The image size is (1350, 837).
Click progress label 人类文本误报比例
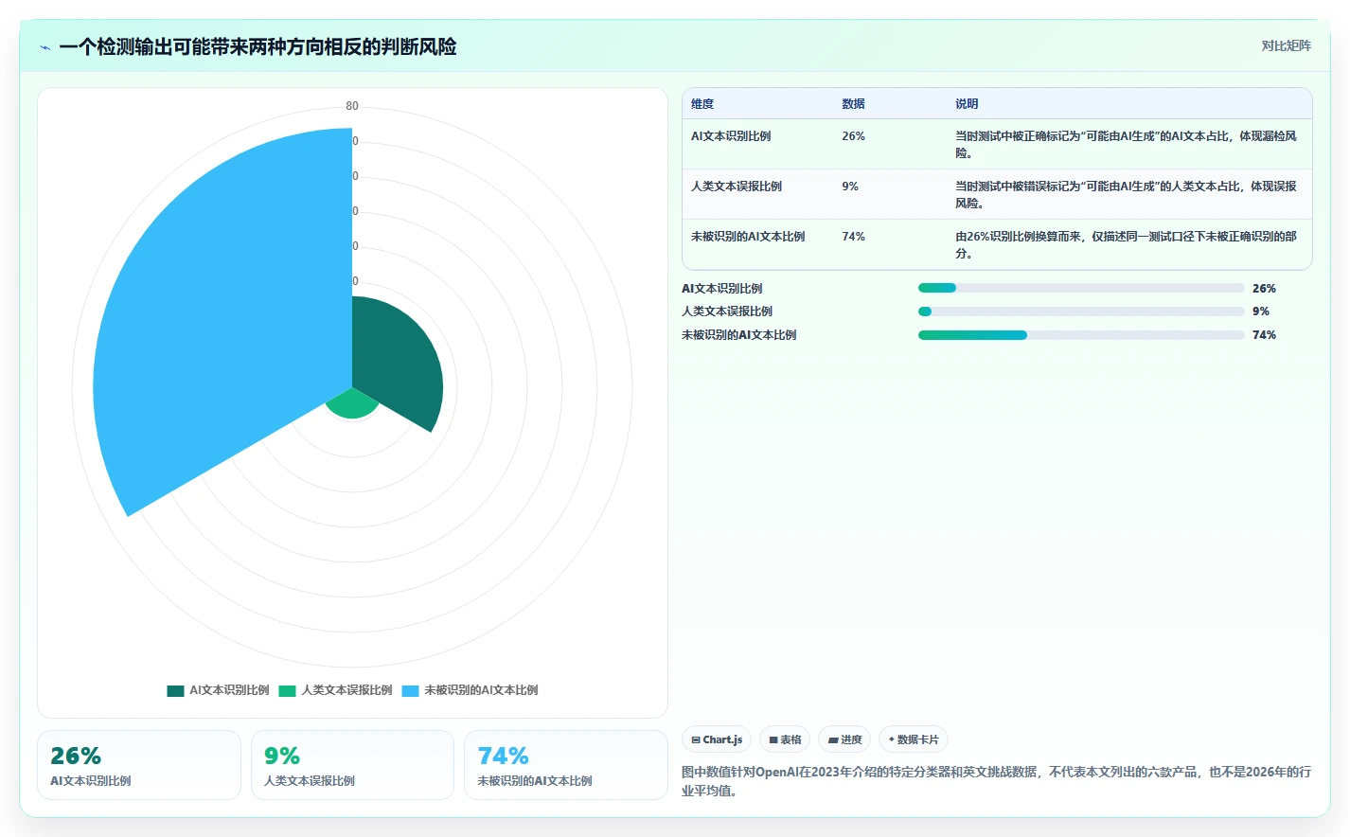pos(727,312)
